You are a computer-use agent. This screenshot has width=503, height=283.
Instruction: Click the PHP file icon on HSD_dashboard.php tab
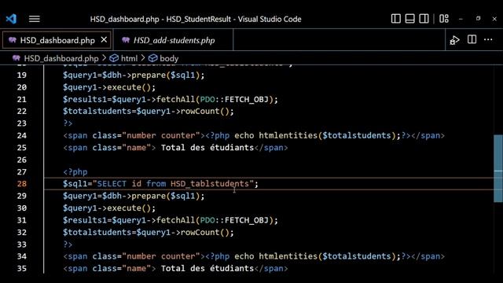(x=13, y=40)
